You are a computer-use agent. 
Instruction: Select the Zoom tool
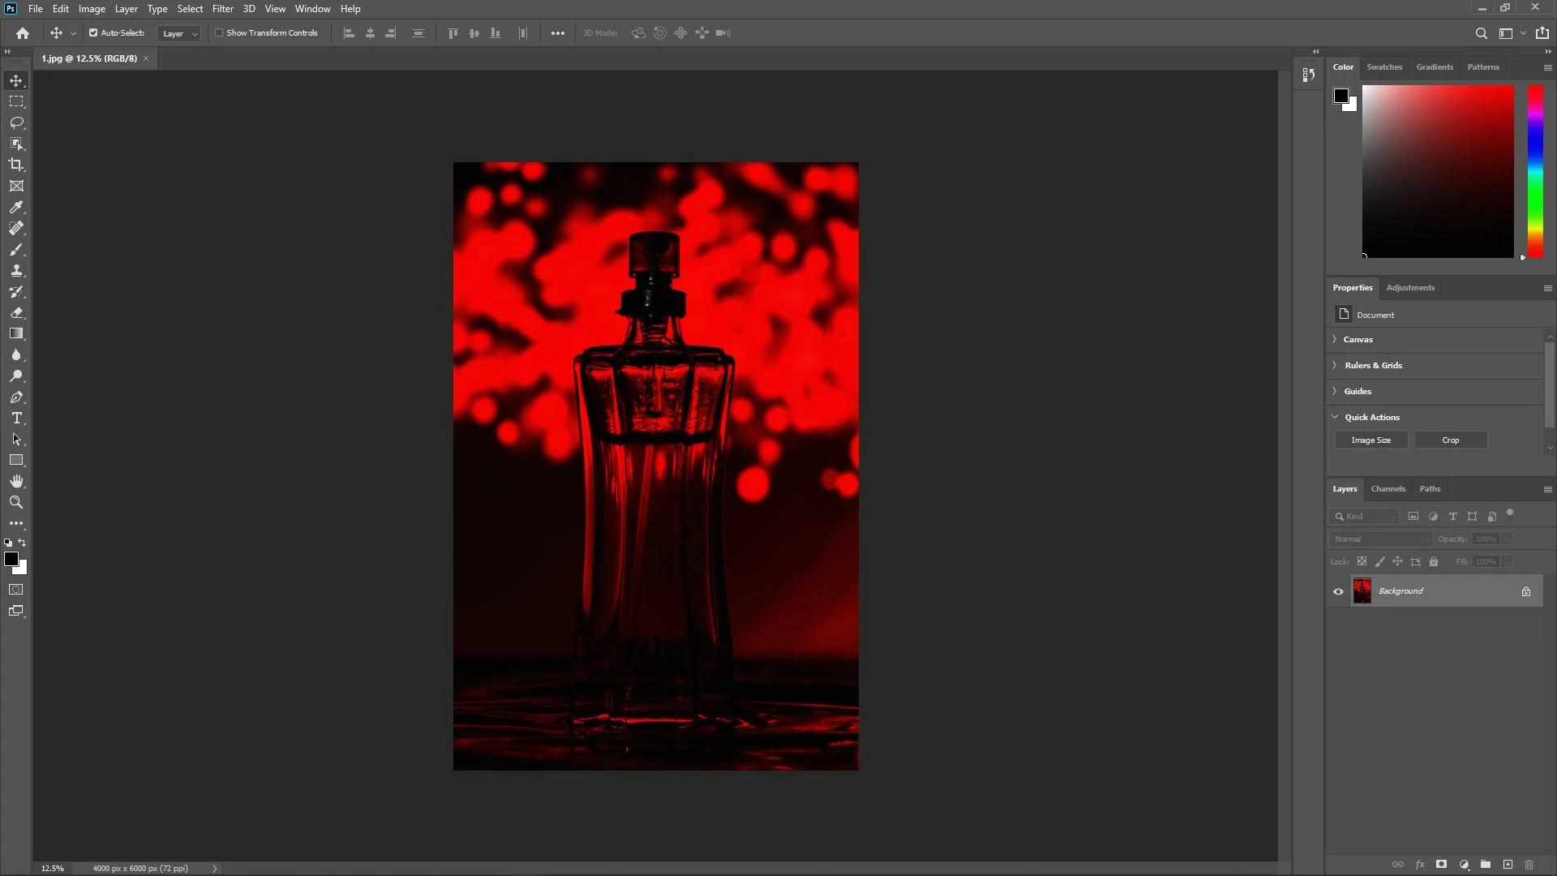16,502
